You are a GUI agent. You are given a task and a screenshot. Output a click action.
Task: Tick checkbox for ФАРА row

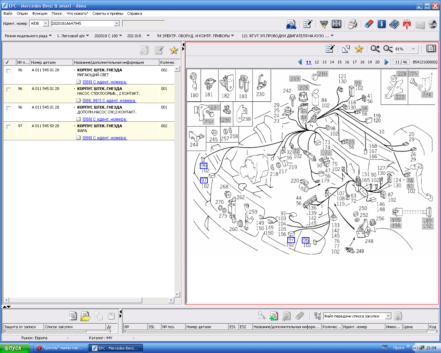click(x=9, y=127)
